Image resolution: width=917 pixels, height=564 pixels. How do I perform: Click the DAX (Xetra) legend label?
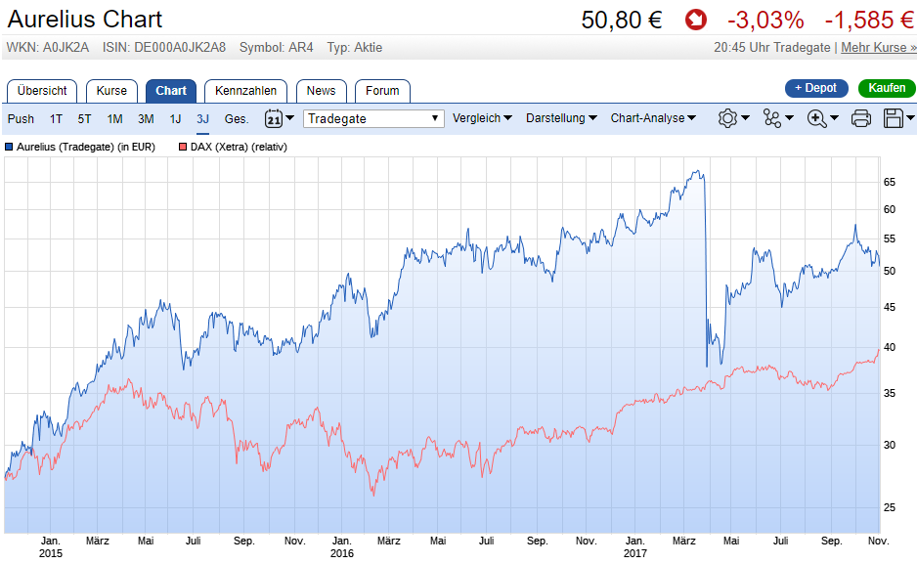tap(239, 148)
